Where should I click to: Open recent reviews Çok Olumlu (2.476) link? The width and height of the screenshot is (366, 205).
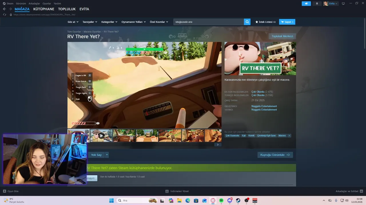[x=262, y=92]
